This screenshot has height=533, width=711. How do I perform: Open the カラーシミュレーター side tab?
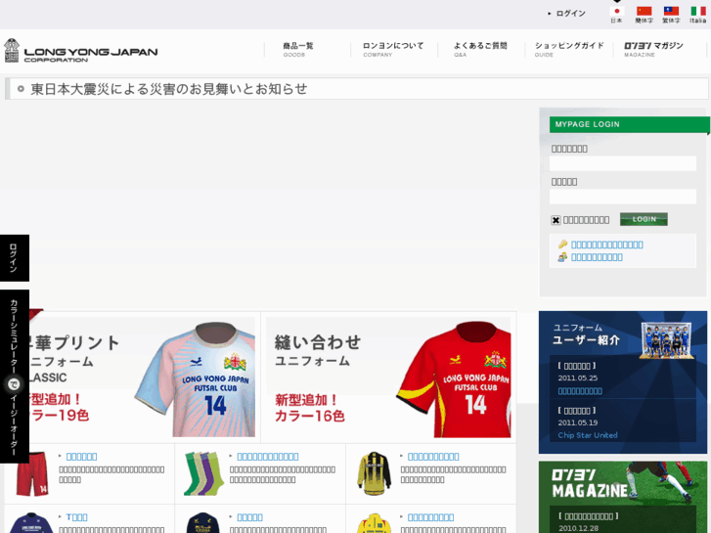point(15,377)
